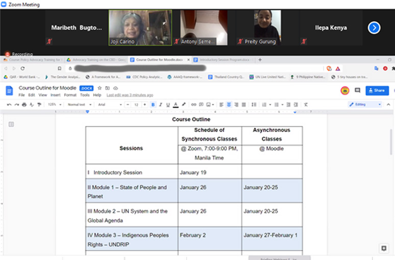This screenshot has height=260, width=395.
Task: Open the text color picker
Action: [176, 105]
